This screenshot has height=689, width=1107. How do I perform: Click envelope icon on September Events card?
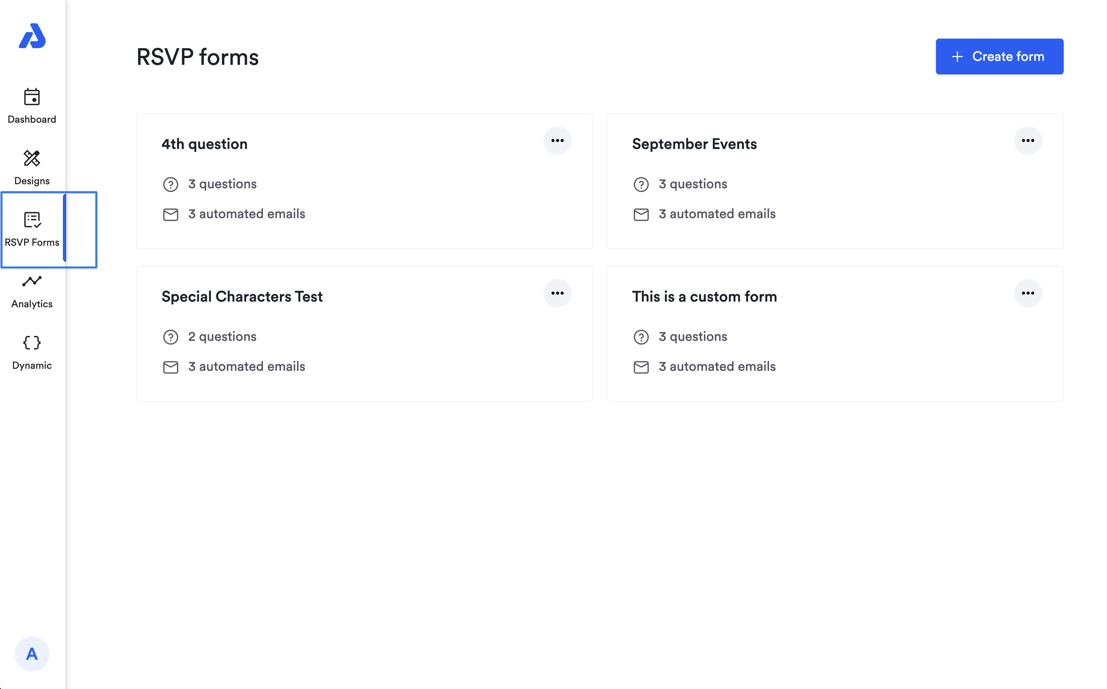tap(641, 214)
